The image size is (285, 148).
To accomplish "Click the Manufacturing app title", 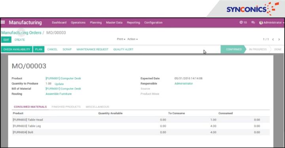I will tap(25, 22).
